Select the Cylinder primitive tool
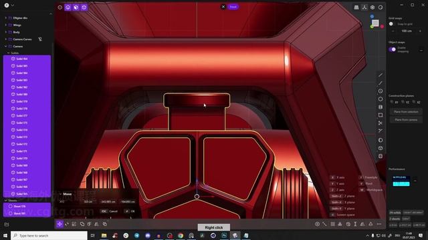The image size is (428, 240). click(x=381, y=156)
